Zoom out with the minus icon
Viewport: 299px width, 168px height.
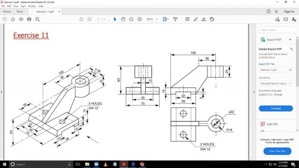(x=131, y=19)
